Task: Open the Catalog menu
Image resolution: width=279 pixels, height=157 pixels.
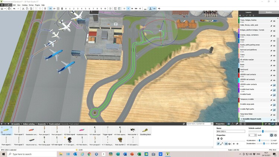Action: click(x=25, y=5)
